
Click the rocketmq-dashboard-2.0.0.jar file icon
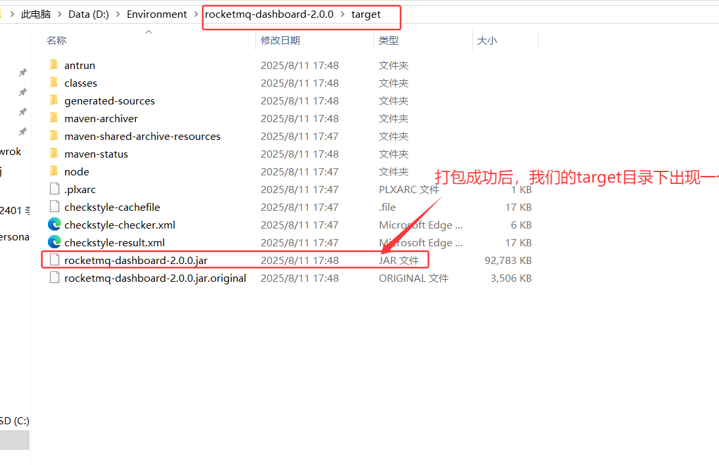pyautogui.click(x=54, y=260)
